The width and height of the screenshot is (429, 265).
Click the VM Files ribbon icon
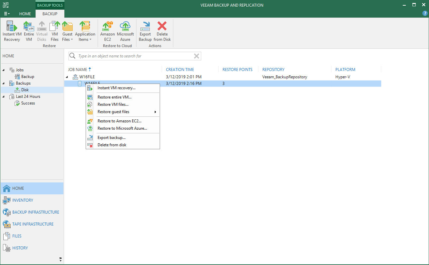pyautogui.click(x=55, y=31)
